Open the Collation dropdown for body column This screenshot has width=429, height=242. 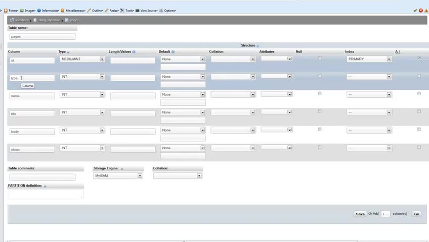(x=233, y=130)
